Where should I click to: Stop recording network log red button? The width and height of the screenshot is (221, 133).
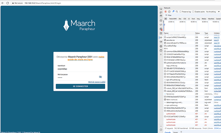pyautogui.click(x=166, y=12)
